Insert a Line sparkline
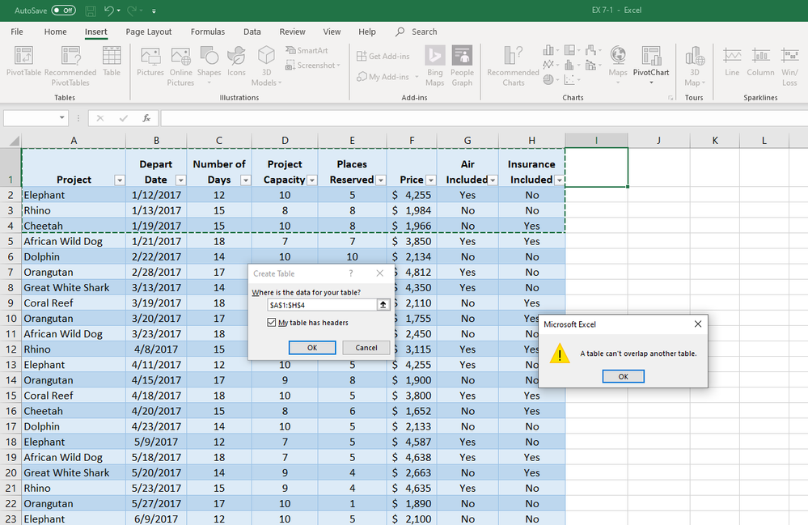The height and width of the screenshot is (525, 808). (x=732, y=57)
